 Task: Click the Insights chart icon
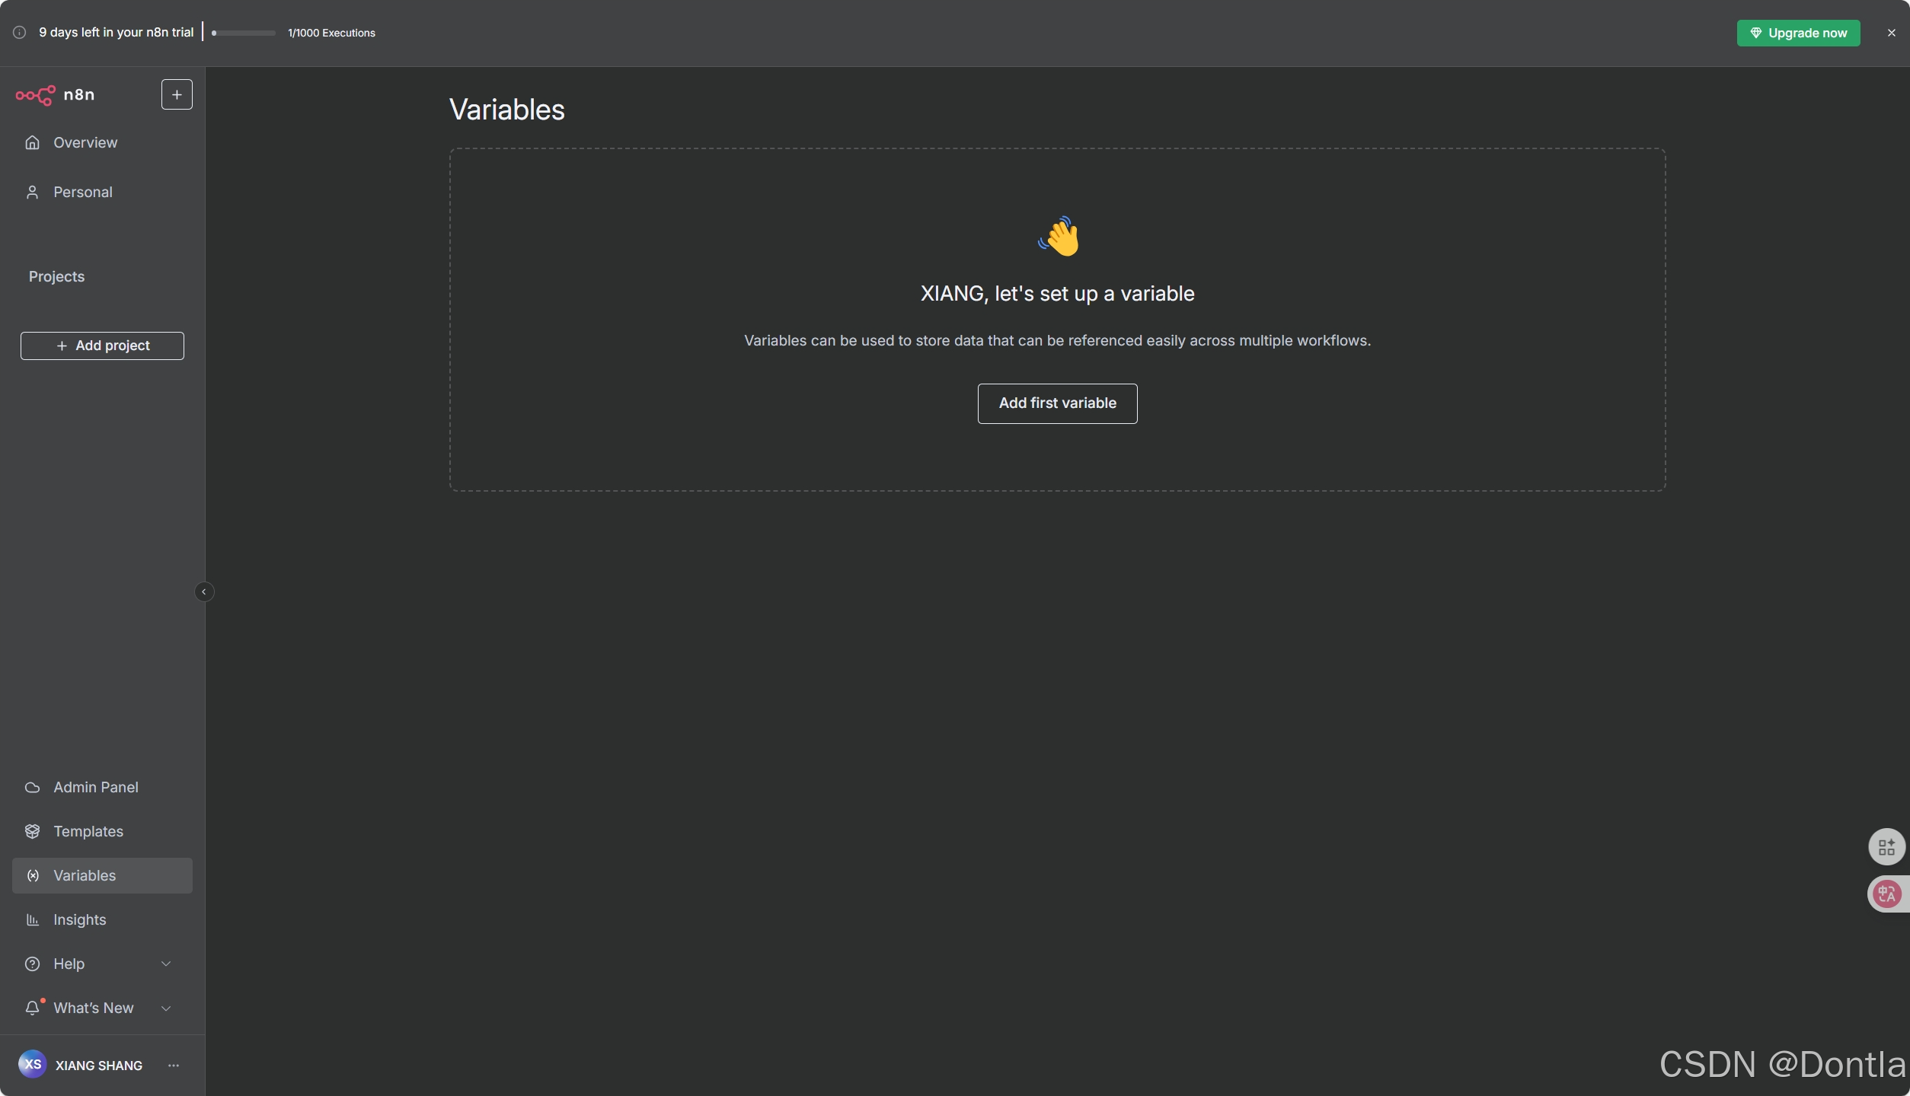(x=32, y=919)
